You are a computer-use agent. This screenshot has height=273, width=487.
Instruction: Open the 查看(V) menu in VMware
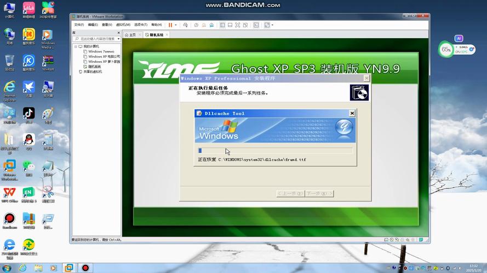click(107, 25)
